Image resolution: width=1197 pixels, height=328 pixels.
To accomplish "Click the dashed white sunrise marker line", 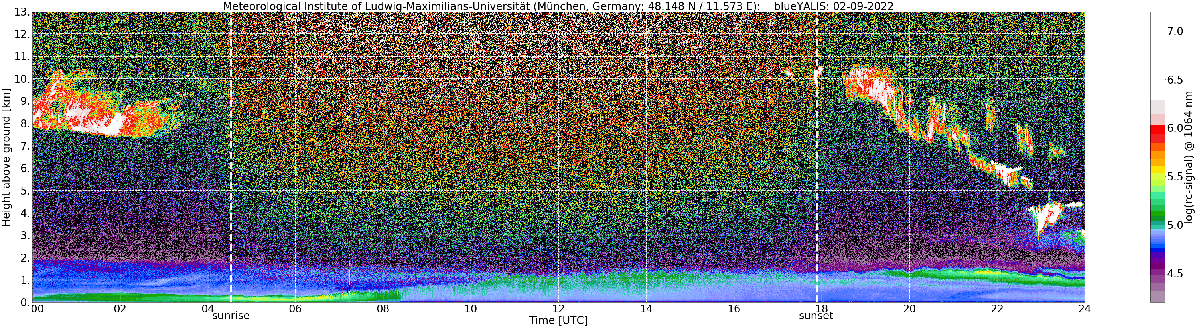I will [x=231, y=157].
